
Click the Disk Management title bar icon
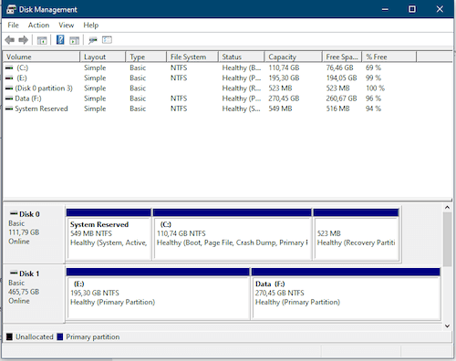click(11, 9)
